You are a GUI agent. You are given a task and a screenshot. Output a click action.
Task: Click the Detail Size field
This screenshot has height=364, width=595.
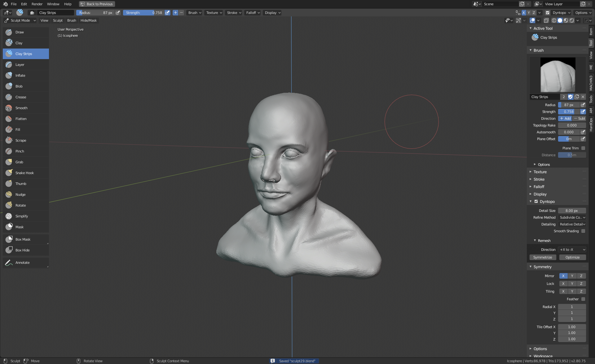point(572,211)
